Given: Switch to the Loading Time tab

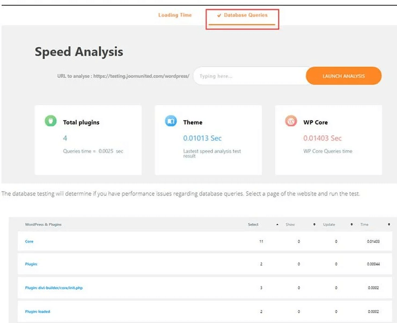Looking at the screenshot, I should [175, 15].
